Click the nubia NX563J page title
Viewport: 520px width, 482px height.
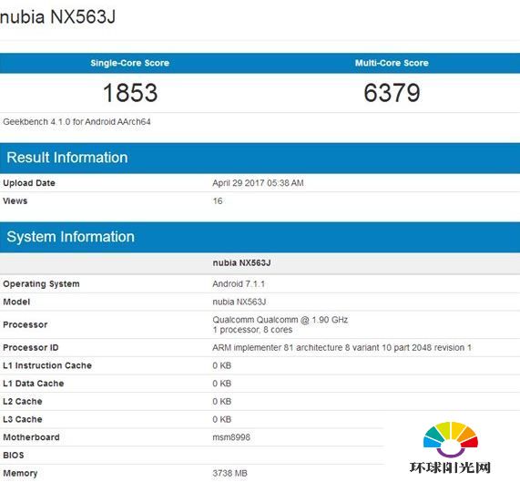[57, 16]
